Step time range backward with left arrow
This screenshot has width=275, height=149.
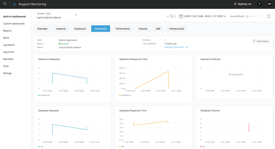(168, 16)
